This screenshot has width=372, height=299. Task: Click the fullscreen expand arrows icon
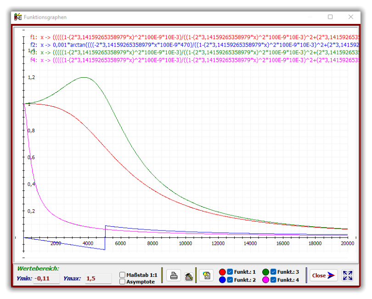(x=348, y=276)
